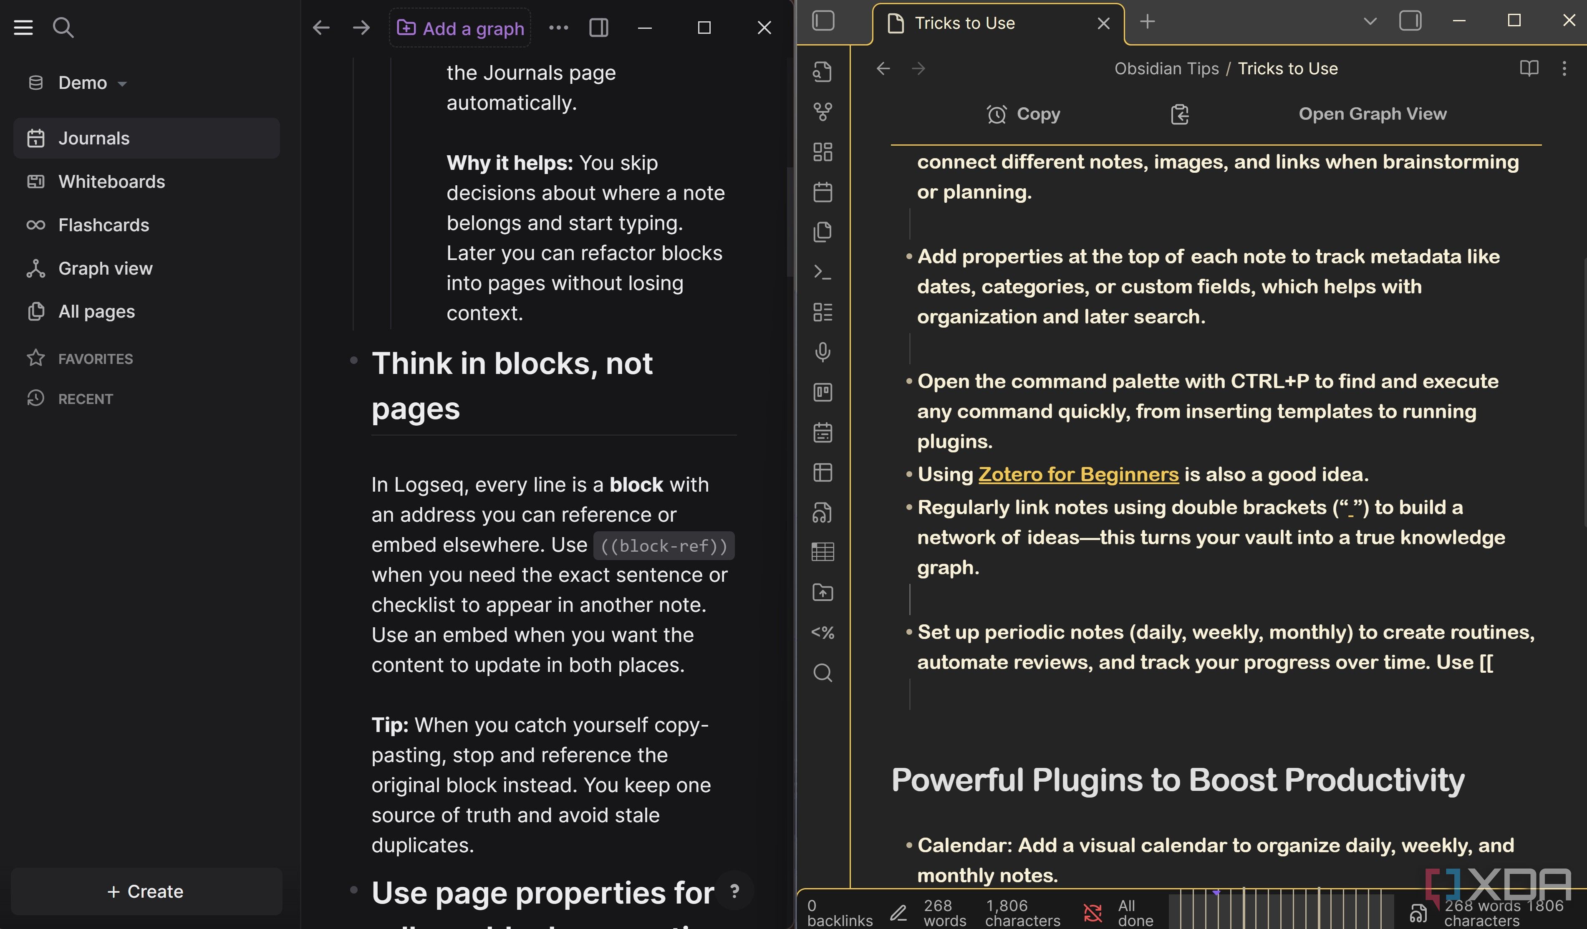Expand the Demo graph dropdown
Image resolution: width=1587 pixels, height=929 pixels.
click(122, 83)
